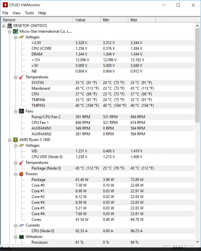Select the Cores total power row
The image size is (201, 251).
coord(113,219)
